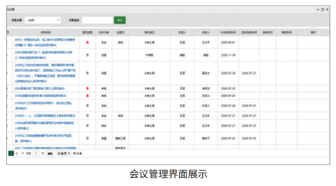Viewport: 336px width, 186px height.
Task: Open the 10% task link dated 2020-07-29
Action: 41,96
